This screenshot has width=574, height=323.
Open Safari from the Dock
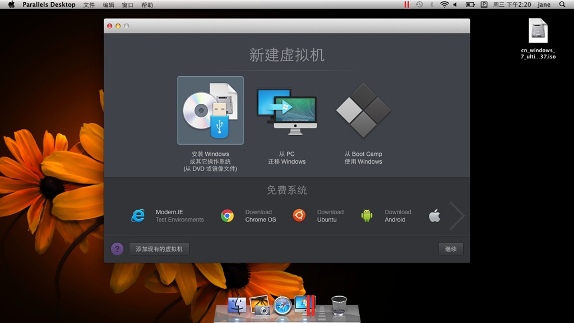coord(282,307)
